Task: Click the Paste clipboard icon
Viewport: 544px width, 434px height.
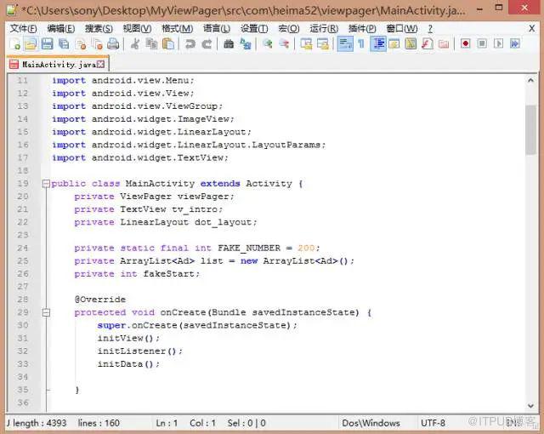Action: [168, 44]
